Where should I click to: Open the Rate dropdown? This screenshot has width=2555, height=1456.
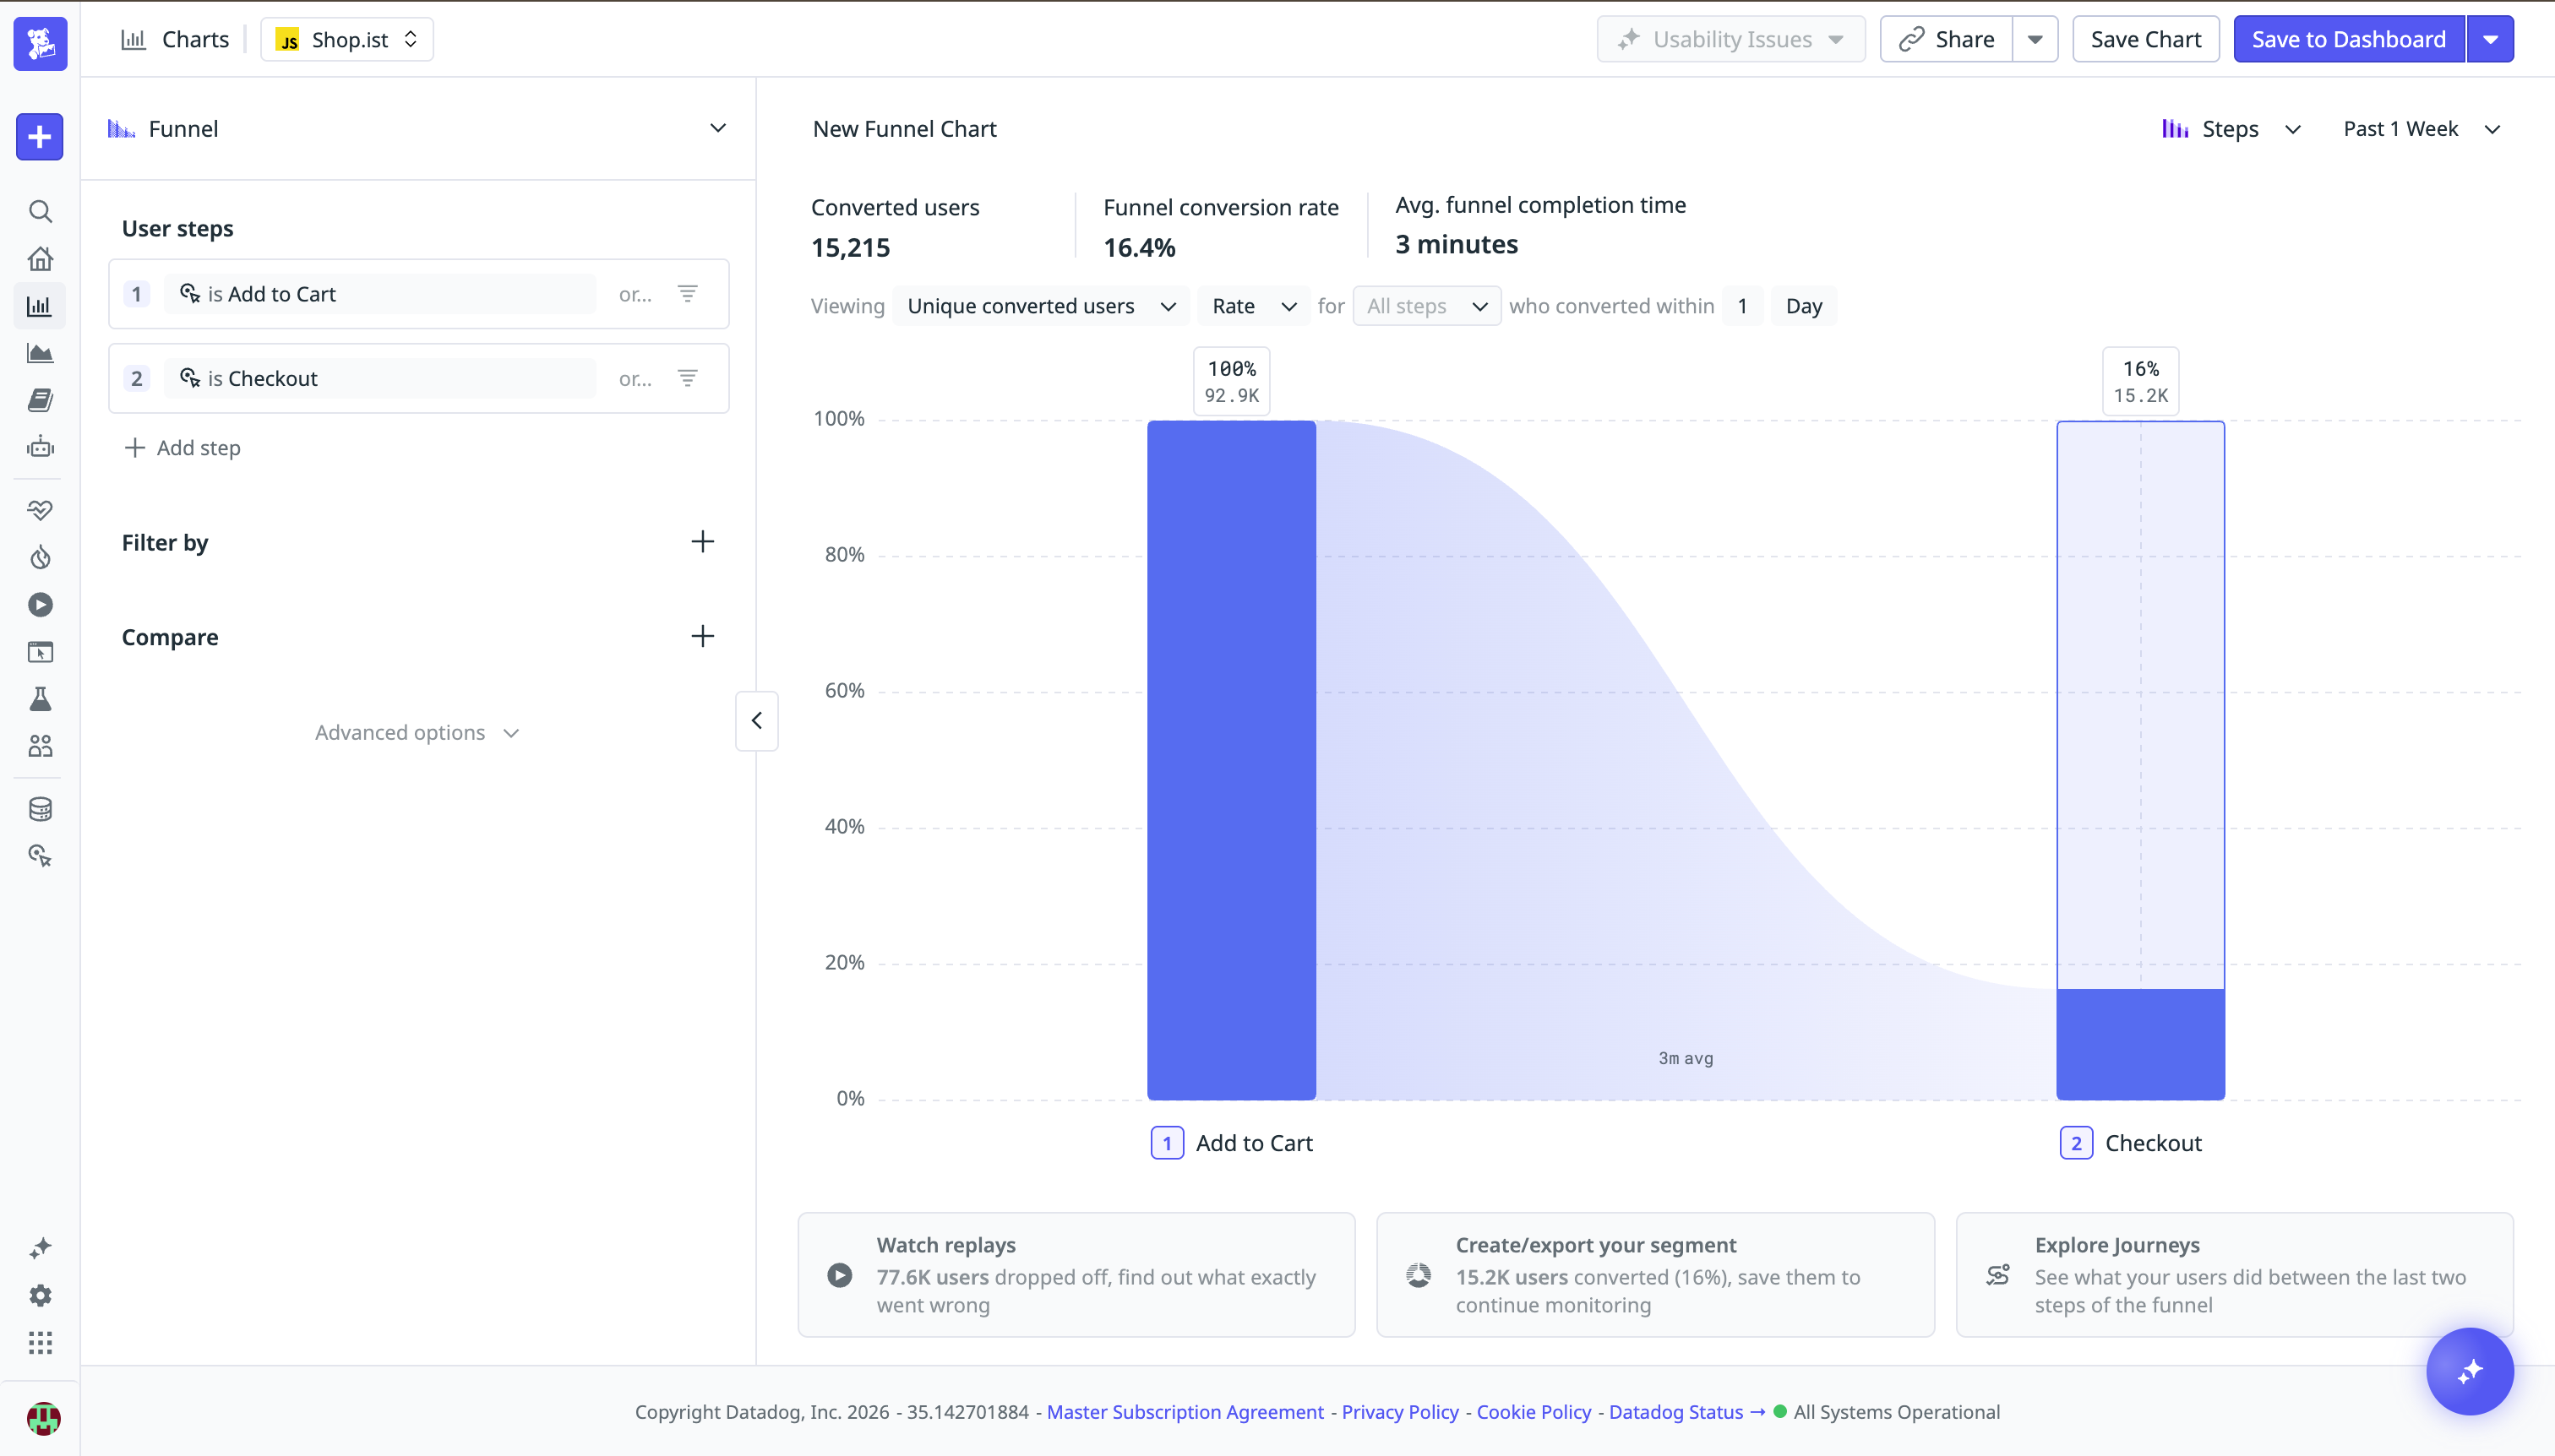1254,306
